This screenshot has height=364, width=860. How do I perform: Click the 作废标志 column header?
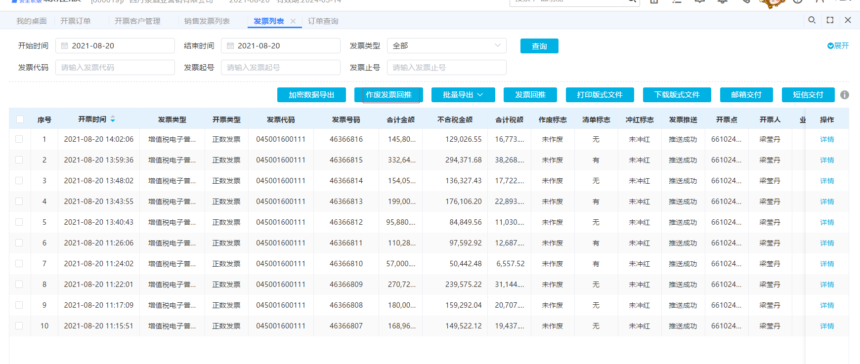tap(553, 120)
